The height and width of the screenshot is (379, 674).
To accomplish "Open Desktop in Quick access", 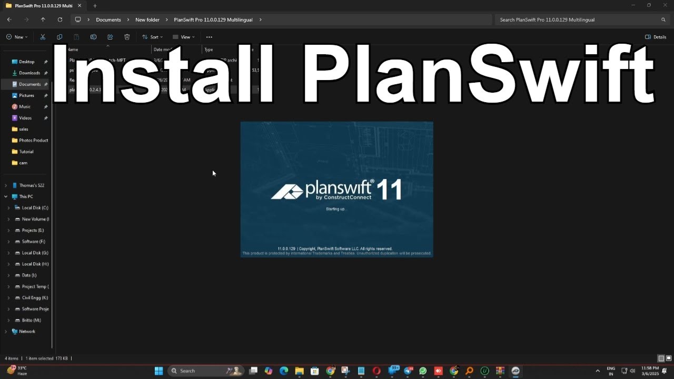I will 26,62.
